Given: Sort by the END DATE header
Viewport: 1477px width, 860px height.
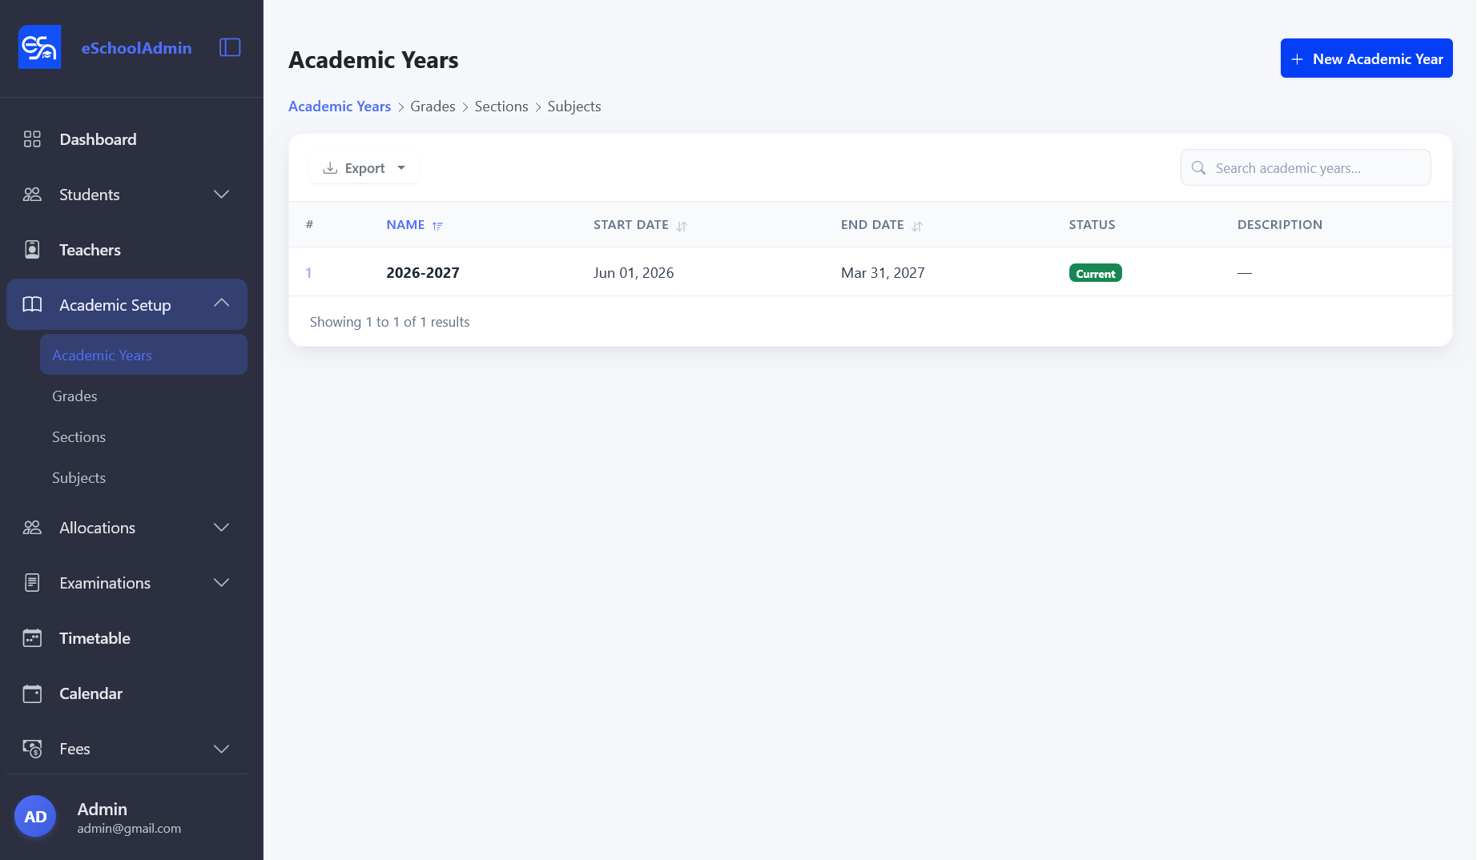Looking at the screenshot, I should [872, 225].
